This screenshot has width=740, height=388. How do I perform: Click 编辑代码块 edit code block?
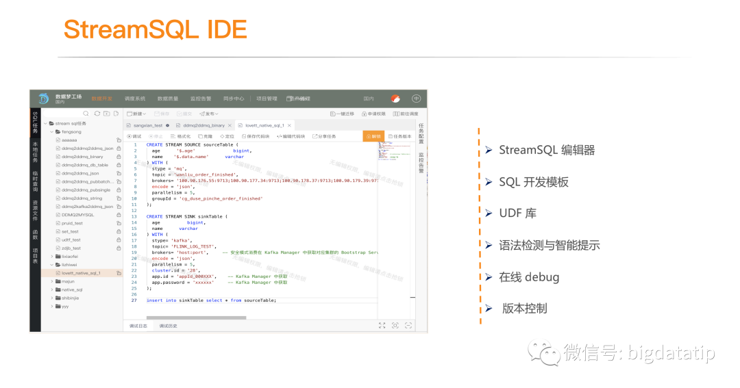pyautogui.click(x=291, y=136)
